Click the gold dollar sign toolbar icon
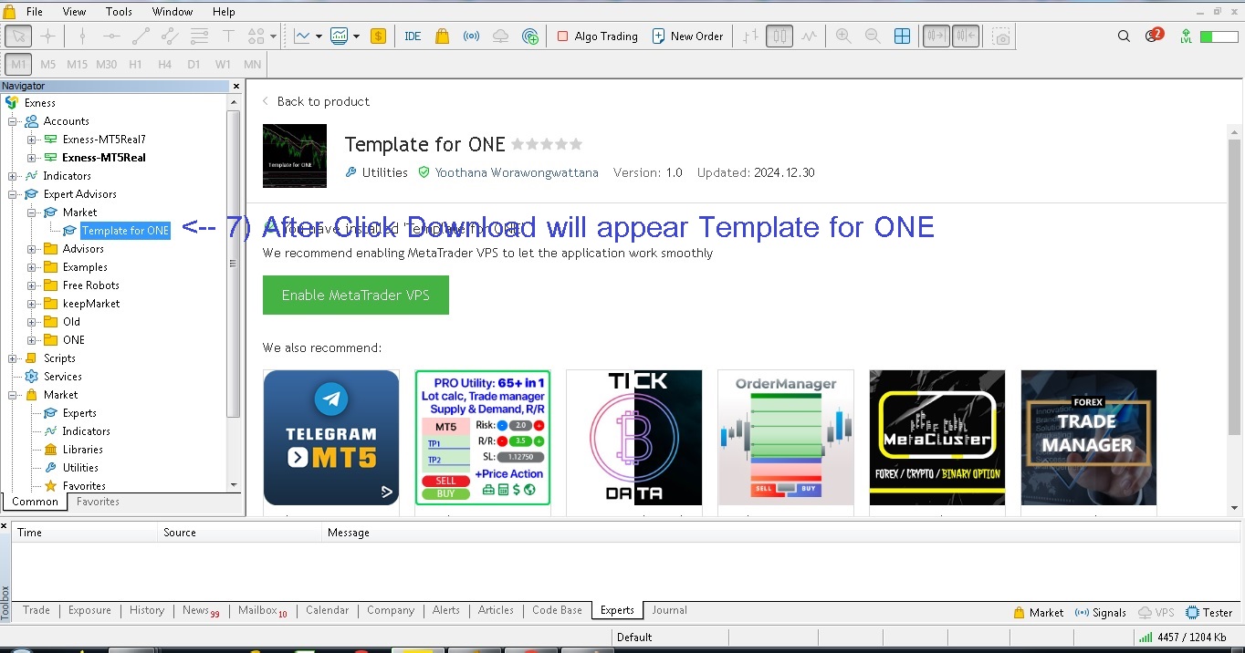1245x653 pixels. 378,36
